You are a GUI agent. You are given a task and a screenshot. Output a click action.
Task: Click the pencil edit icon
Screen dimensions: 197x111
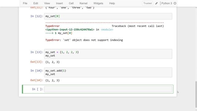pos(156,3)
